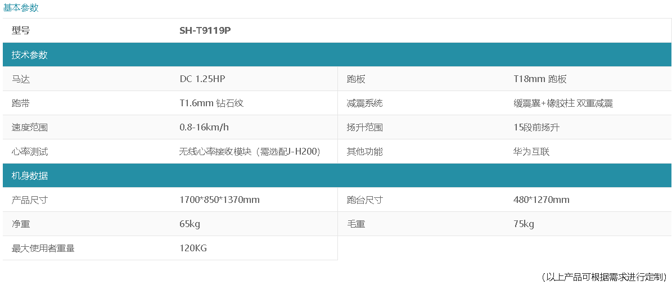
Task: Click the 1700*850*1370mm product size
Action: (219, 200)
